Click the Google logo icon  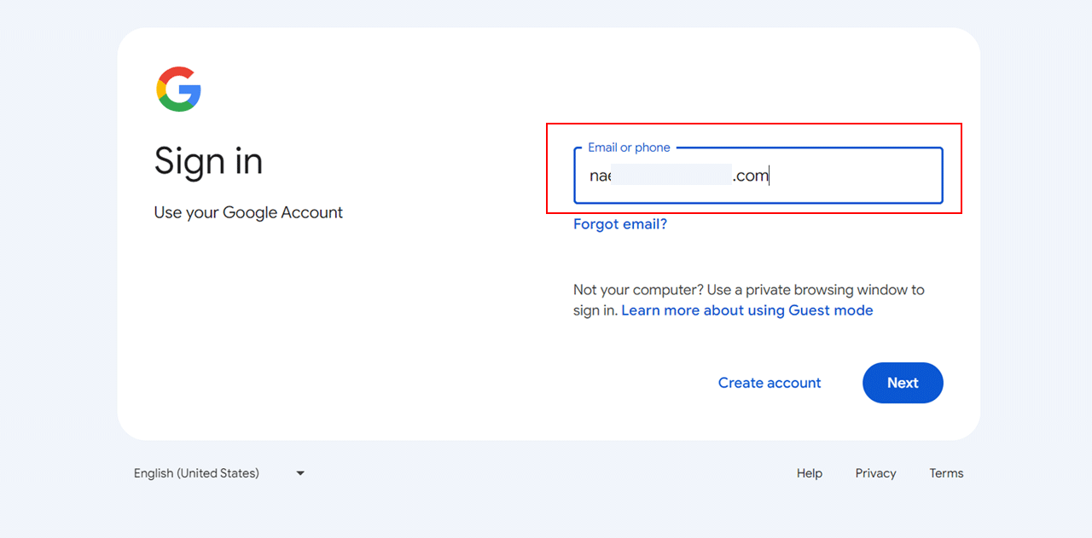[x=178, y=89]
